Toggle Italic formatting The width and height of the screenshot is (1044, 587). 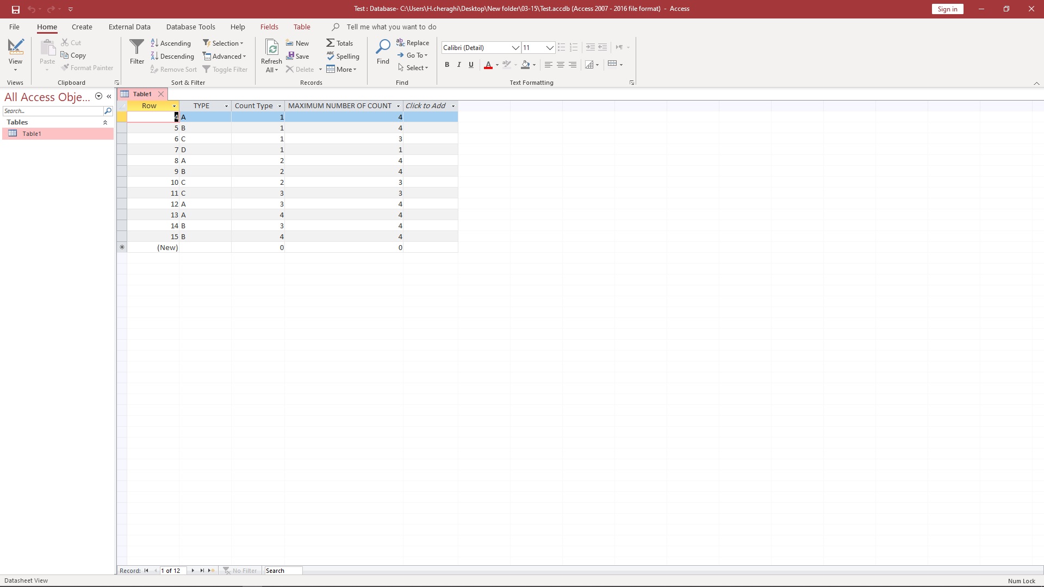tap(459, 65)
